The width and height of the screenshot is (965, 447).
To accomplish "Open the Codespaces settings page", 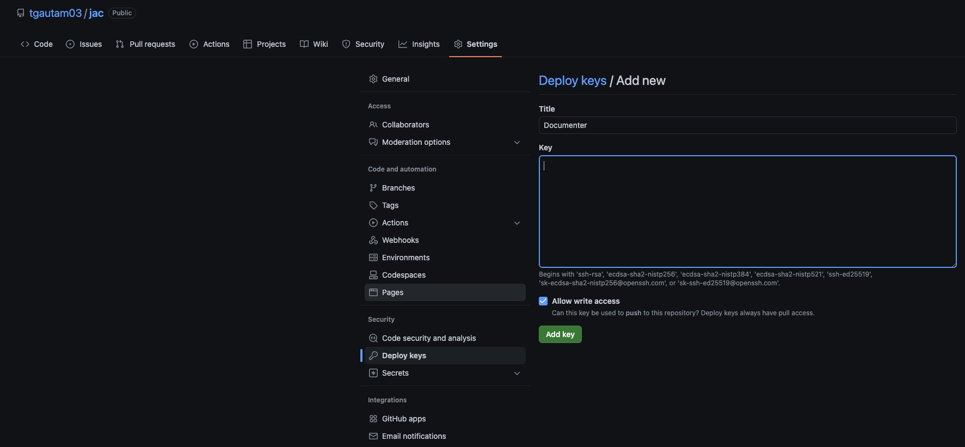I will click(445, 275).
